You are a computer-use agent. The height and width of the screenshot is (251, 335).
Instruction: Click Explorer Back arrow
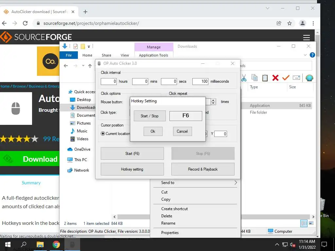pos(66,66)
